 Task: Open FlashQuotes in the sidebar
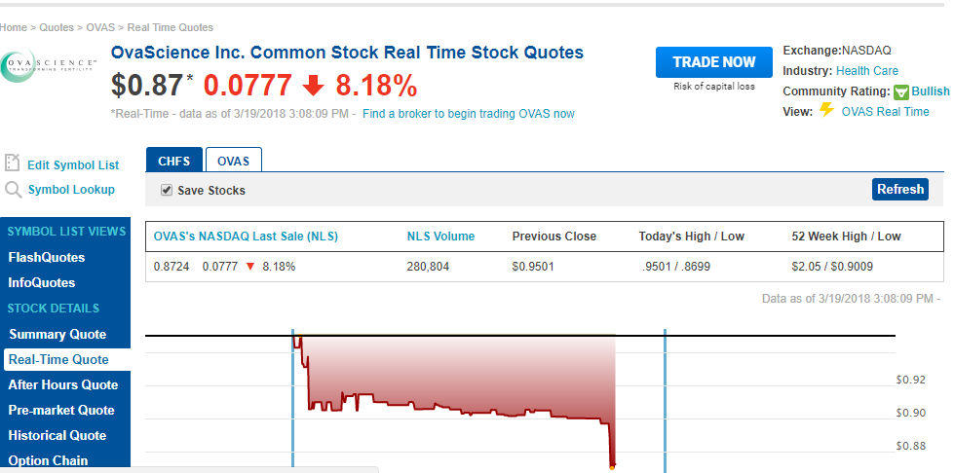click(x=47, y=258)
